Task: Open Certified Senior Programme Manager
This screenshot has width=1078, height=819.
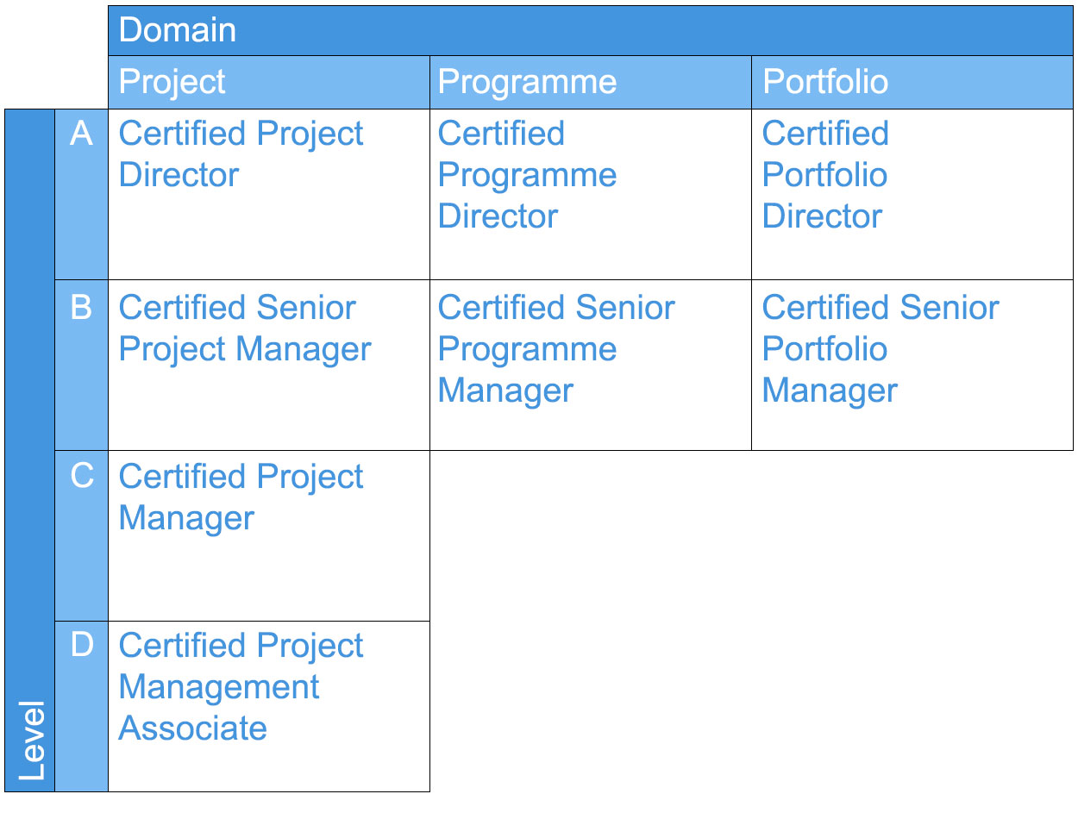Action: pos(555,349)
